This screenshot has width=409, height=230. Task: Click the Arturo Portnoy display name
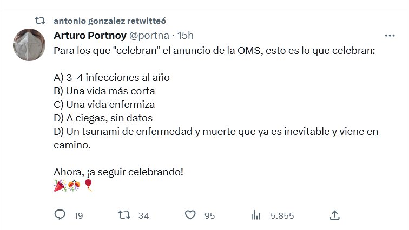[x=89, y=36]
